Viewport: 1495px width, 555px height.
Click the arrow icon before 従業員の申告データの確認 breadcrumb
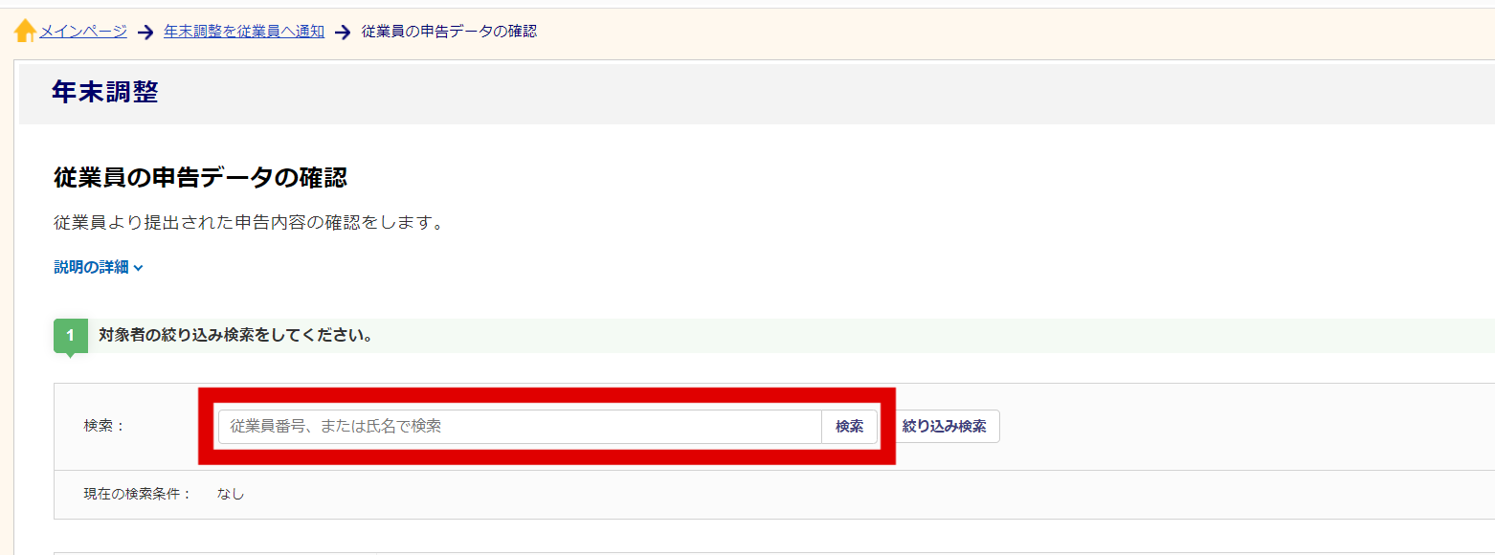[343, 33]
